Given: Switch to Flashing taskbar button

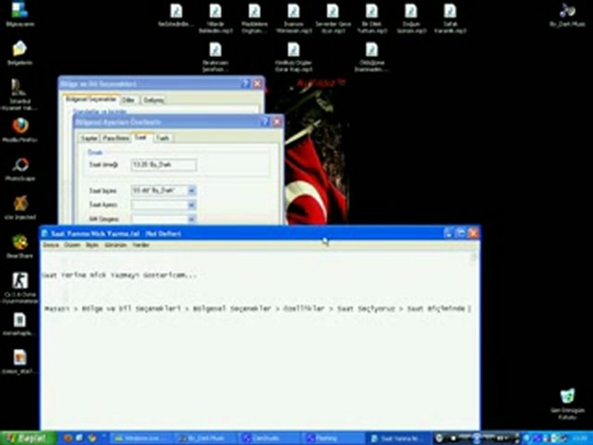Looking at the screenshot, I should tap(334, 438).
